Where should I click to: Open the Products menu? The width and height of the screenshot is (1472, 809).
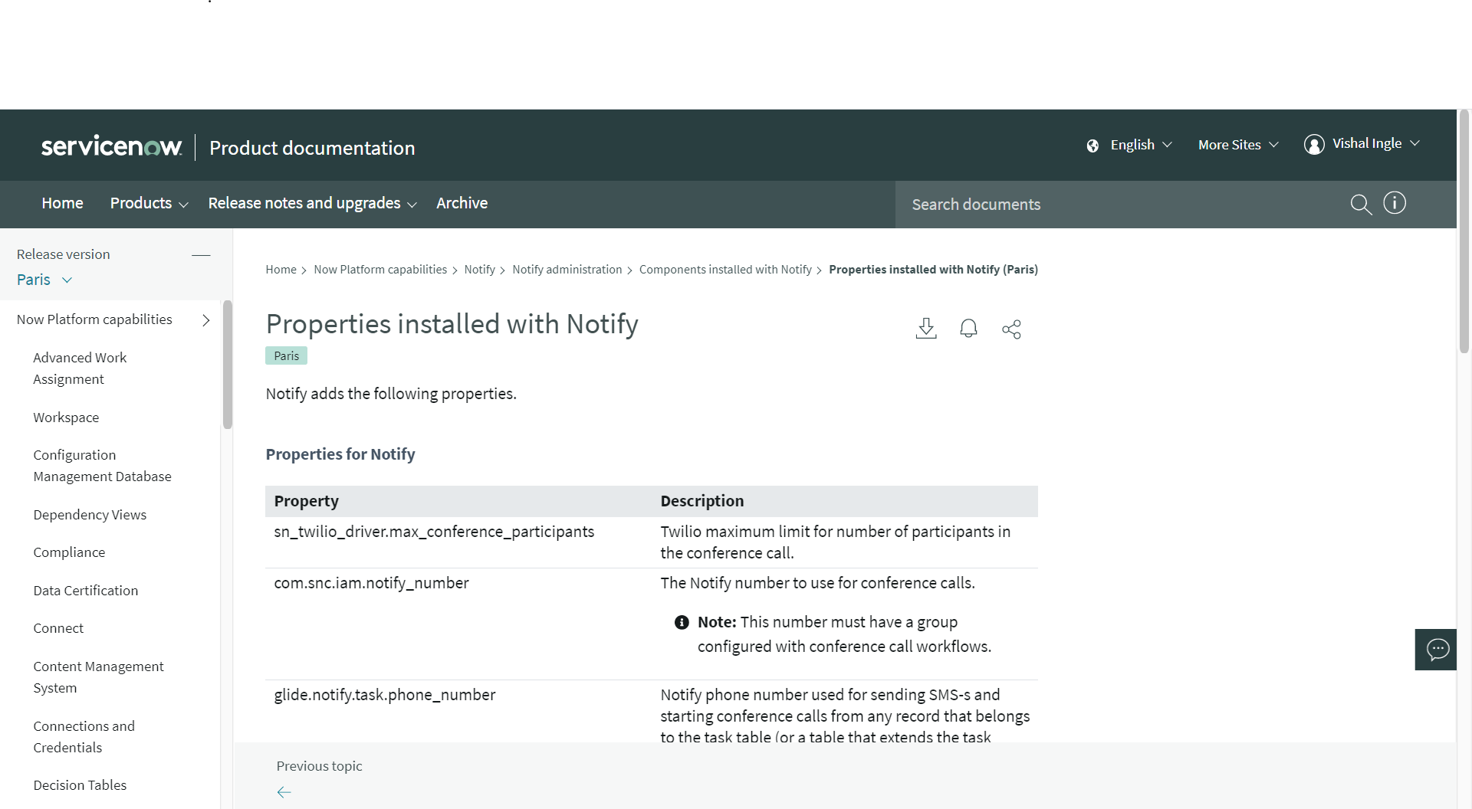[148, 203]
